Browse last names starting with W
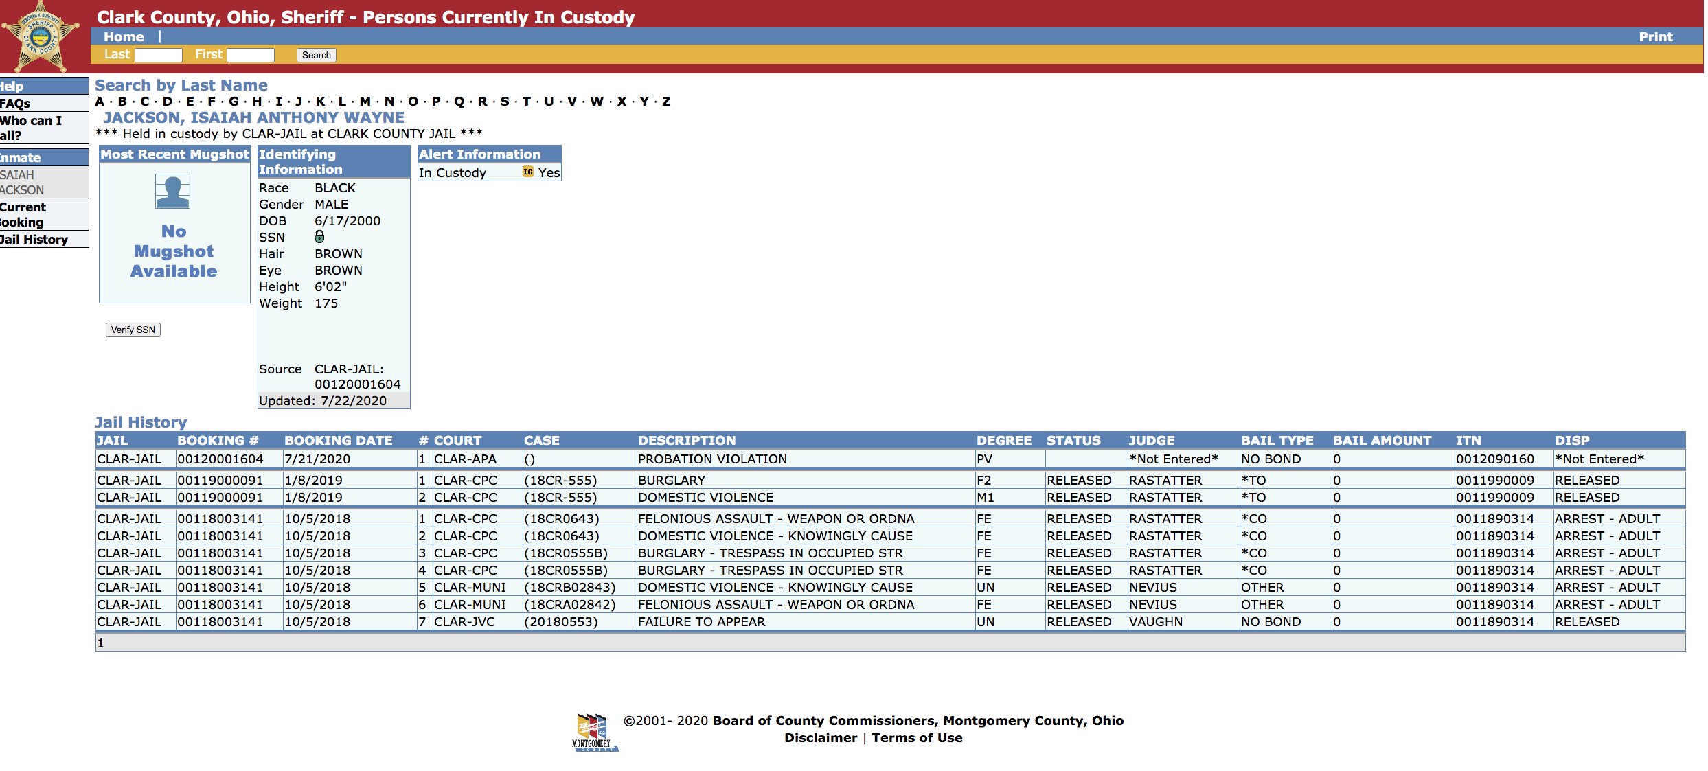Viewport: 1708px width, 771px height. click(596, 102)
